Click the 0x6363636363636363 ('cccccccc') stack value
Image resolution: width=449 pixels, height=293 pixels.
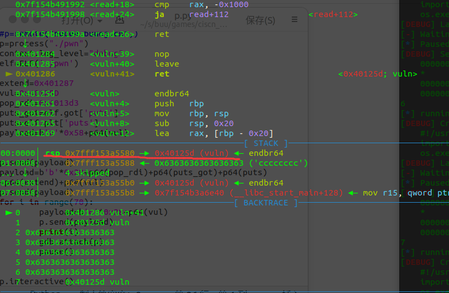pyautogui.click(x=231, y=163)
